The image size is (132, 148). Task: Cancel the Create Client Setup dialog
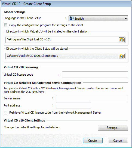(x=118, y=141)
